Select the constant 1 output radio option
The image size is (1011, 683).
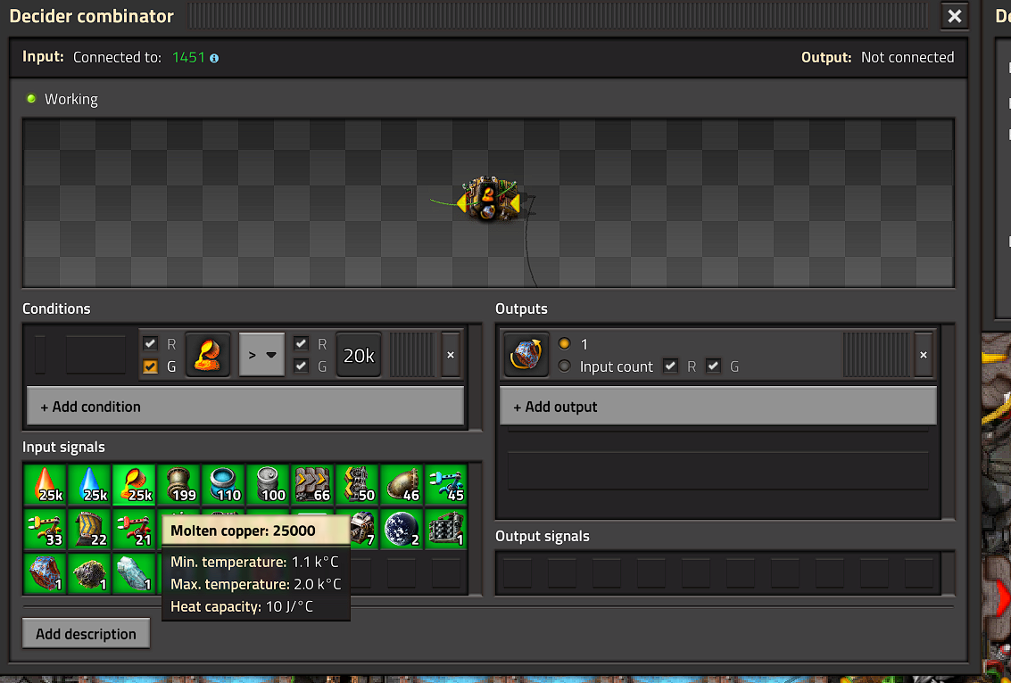pyautogui.click(x=564, y=343)
